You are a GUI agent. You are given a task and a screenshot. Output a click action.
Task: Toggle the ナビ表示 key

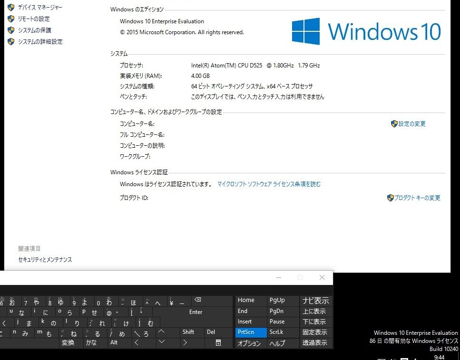(316, 301)
